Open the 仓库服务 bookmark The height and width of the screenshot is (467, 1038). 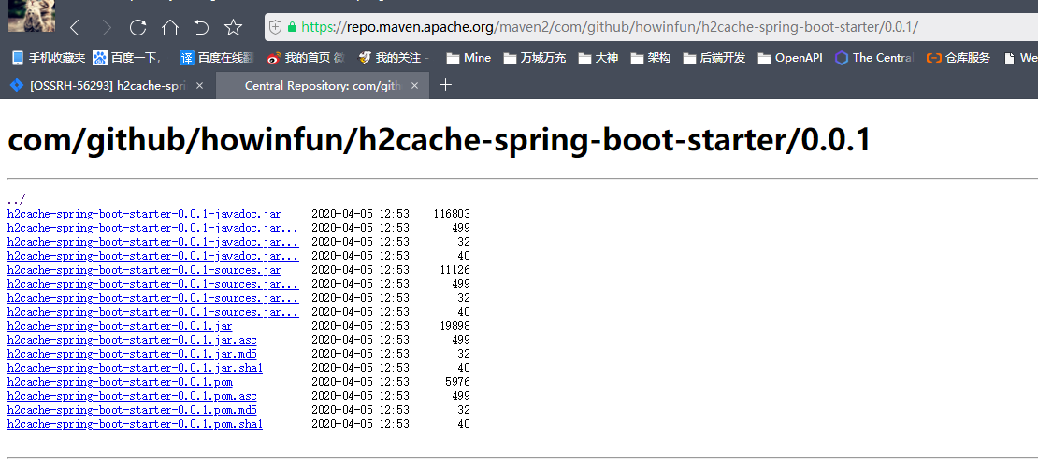click(x=959, y=58)
